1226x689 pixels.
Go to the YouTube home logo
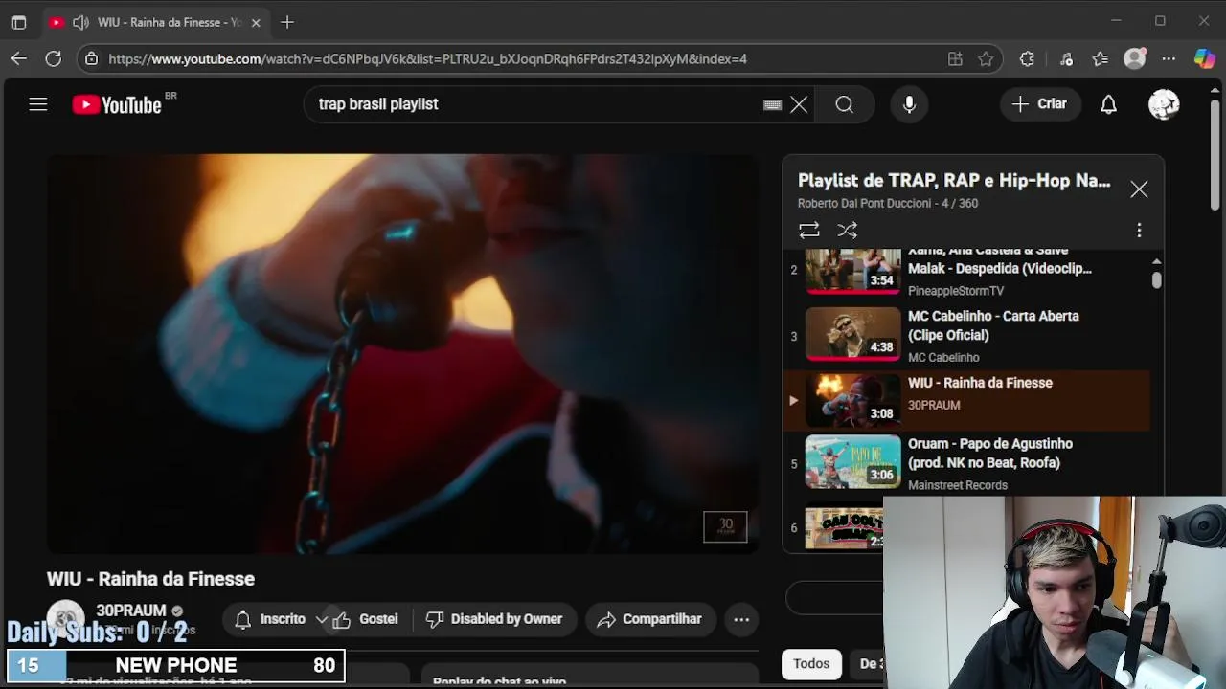coord(117,105)
